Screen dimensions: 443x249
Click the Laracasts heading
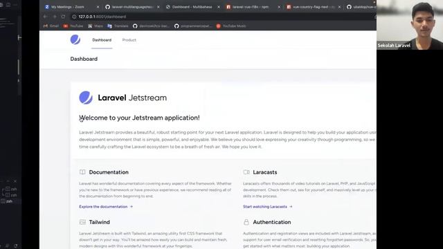click(x=265, y=172)
